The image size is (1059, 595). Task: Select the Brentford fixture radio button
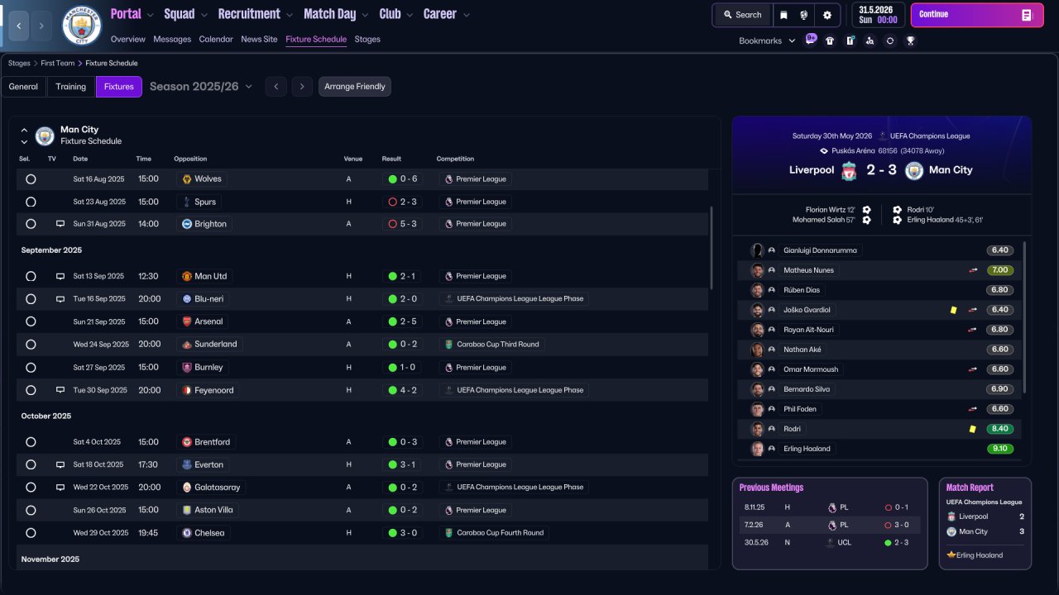tap(31, 442)
